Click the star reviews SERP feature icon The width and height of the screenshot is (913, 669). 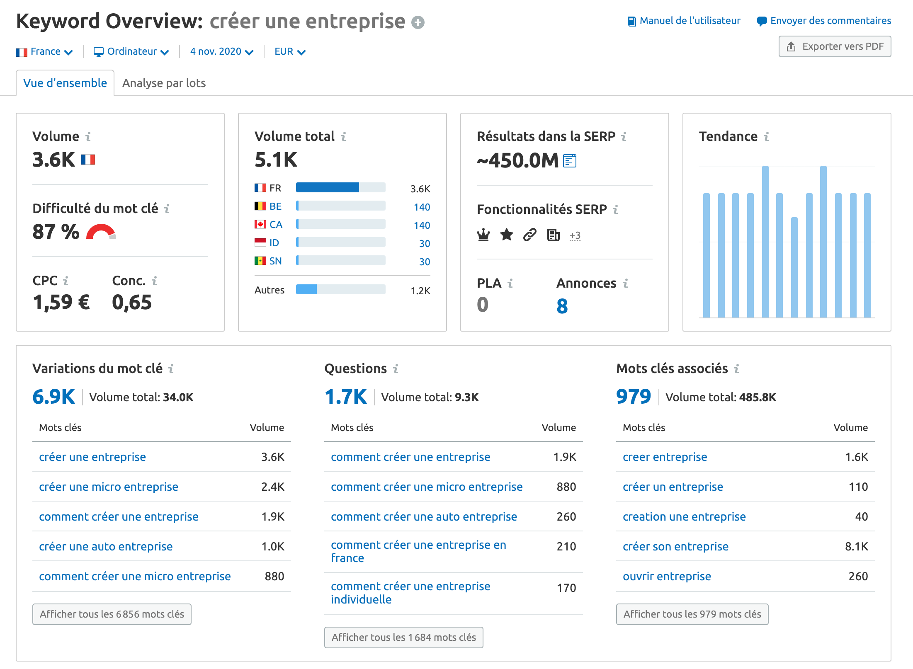pos(507,235)
